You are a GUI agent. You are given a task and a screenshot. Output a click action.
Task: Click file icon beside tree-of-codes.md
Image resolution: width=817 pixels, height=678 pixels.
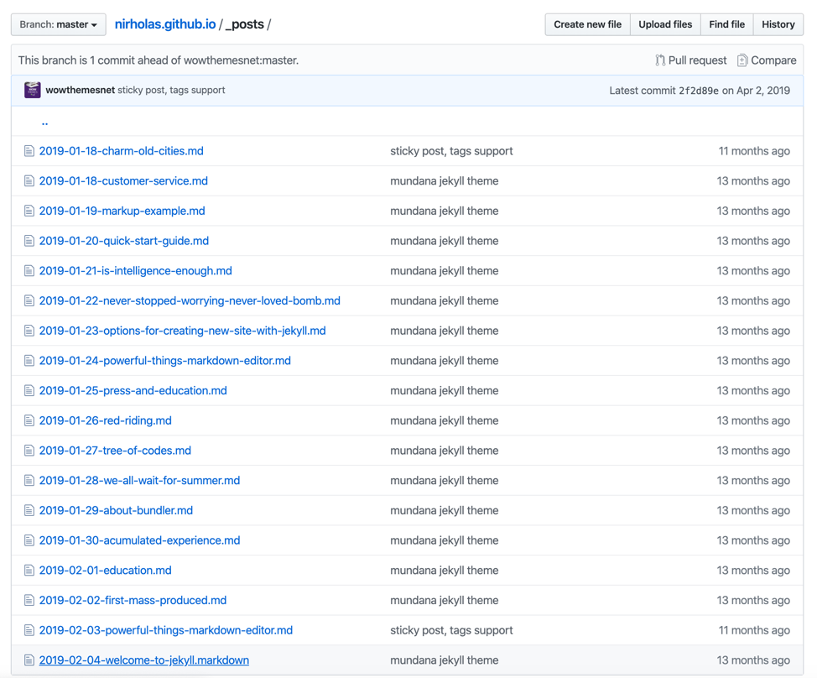point(29,451)
